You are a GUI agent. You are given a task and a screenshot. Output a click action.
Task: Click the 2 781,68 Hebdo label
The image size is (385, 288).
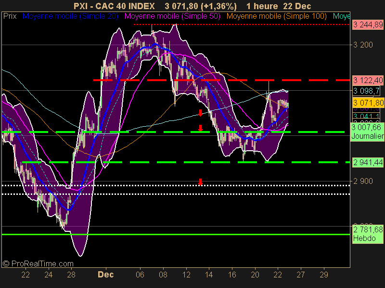[x=368, y=234]
